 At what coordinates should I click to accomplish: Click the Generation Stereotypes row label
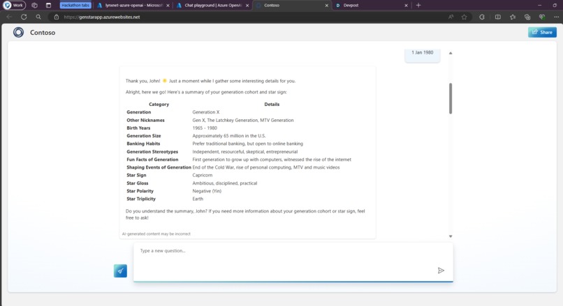point(152,151)
